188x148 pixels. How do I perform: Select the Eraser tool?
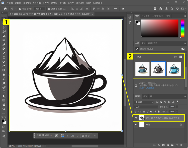coord(4,66)
